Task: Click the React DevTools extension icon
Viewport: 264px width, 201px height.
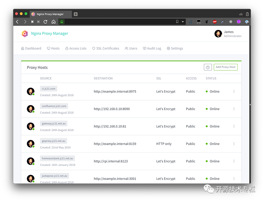Action: 231,22
